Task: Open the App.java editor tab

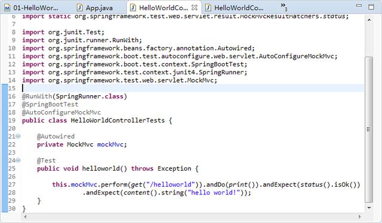Action: tap(95, 8)
